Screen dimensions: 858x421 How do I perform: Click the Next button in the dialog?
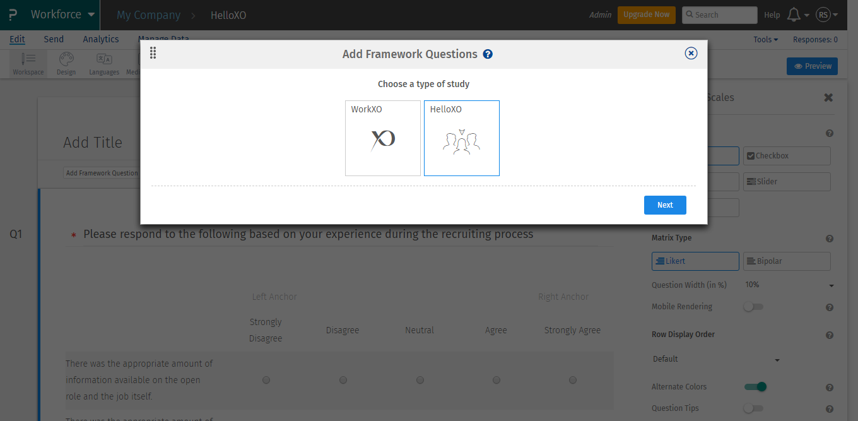click(665, 205)
